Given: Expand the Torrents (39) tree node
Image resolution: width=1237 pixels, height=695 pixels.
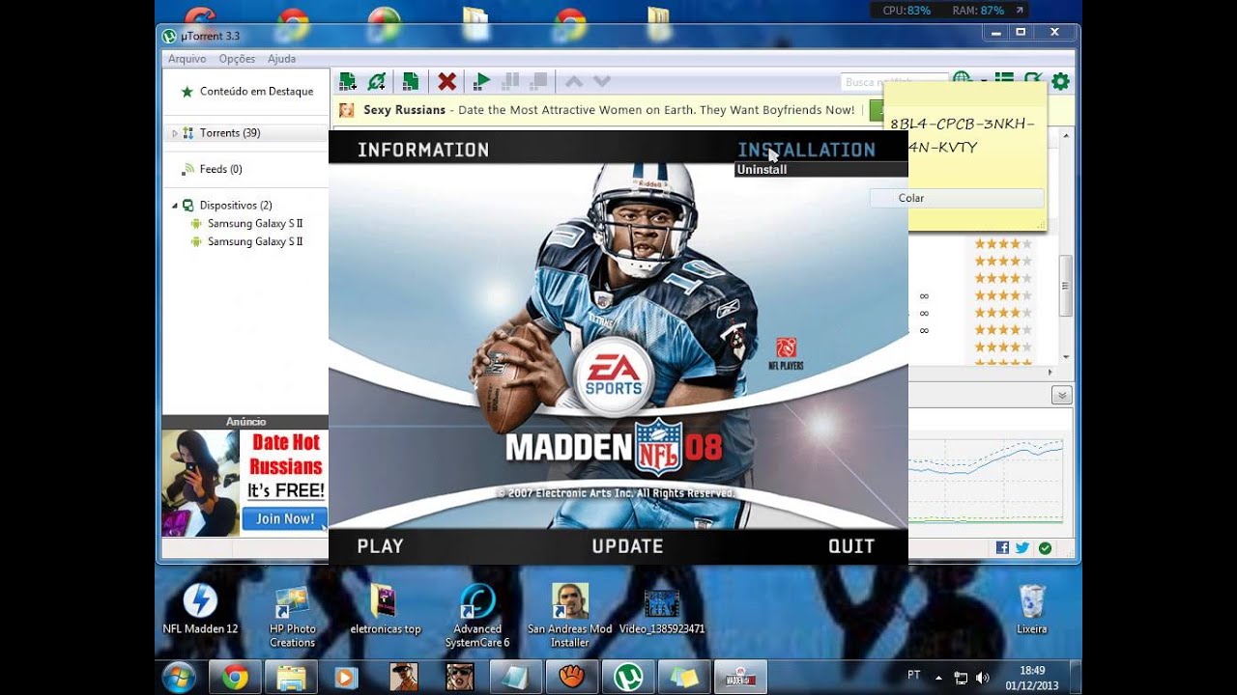Looking at the screenshot, I should coord(175,133).
